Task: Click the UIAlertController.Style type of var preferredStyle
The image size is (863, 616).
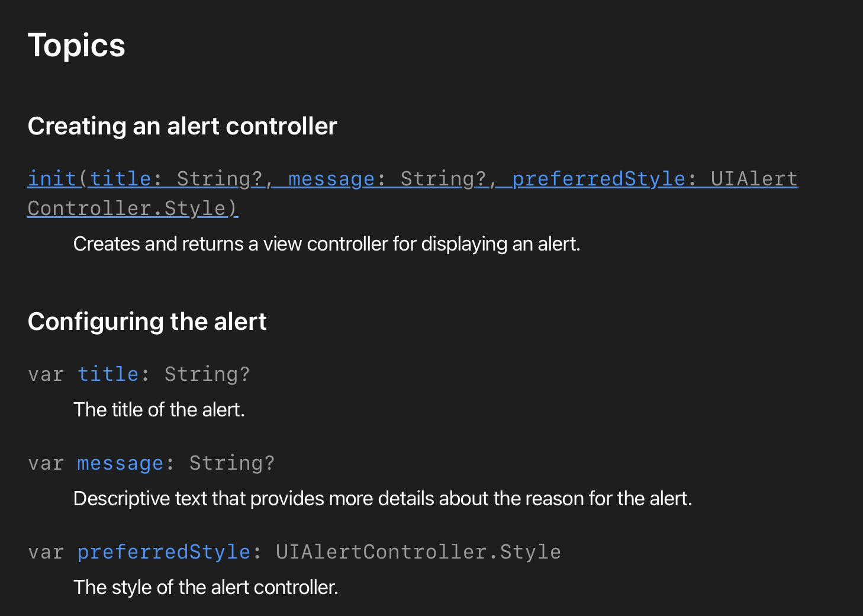Action: click(x=418, y=552)
